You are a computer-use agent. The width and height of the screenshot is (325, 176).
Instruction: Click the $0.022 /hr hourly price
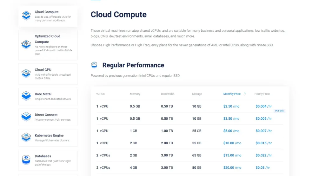pos(263,155)
